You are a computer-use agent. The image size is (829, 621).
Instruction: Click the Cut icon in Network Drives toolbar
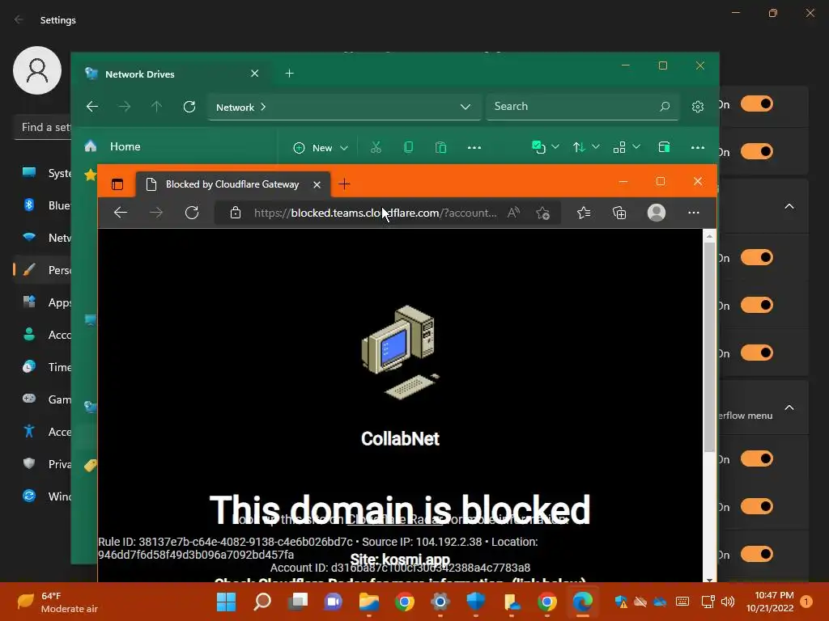click(x=376, y=147)
